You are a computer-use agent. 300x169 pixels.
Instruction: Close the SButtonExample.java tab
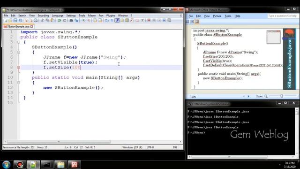[31, 26]
